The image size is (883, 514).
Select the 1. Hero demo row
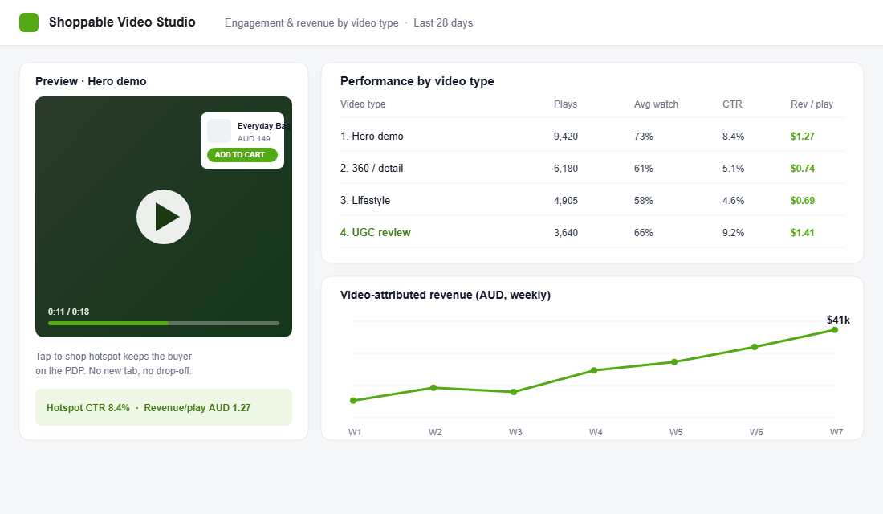(592, 136)
